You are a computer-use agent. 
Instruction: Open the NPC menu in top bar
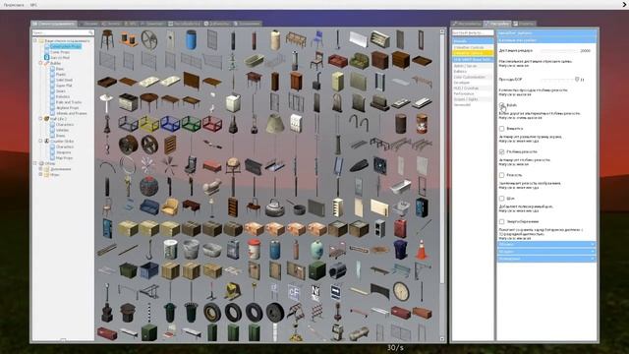(33, 5)
